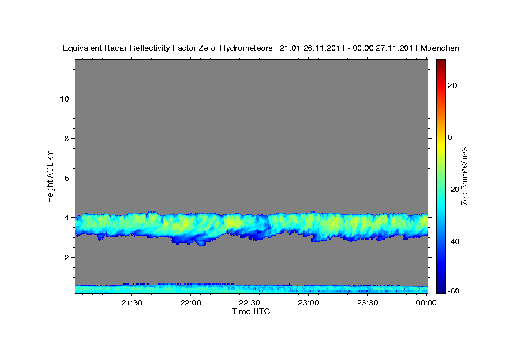This screenshot has height=352, width=529.
Task: Click the colorbar tick value '-60'
Action: [454, 291]
